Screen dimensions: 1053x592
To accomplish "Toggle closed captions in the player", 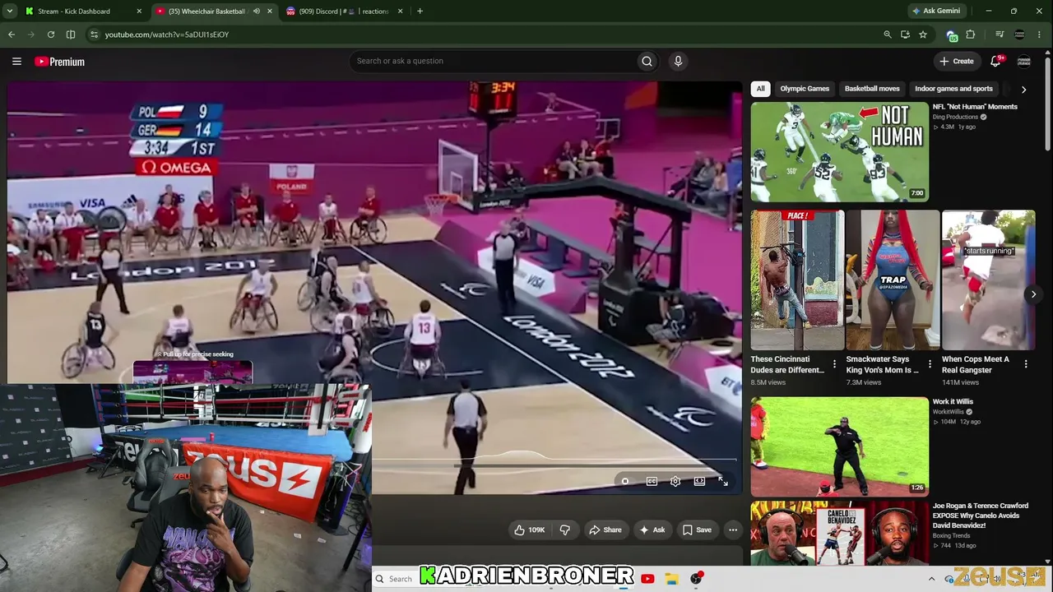I will [652, 481].
